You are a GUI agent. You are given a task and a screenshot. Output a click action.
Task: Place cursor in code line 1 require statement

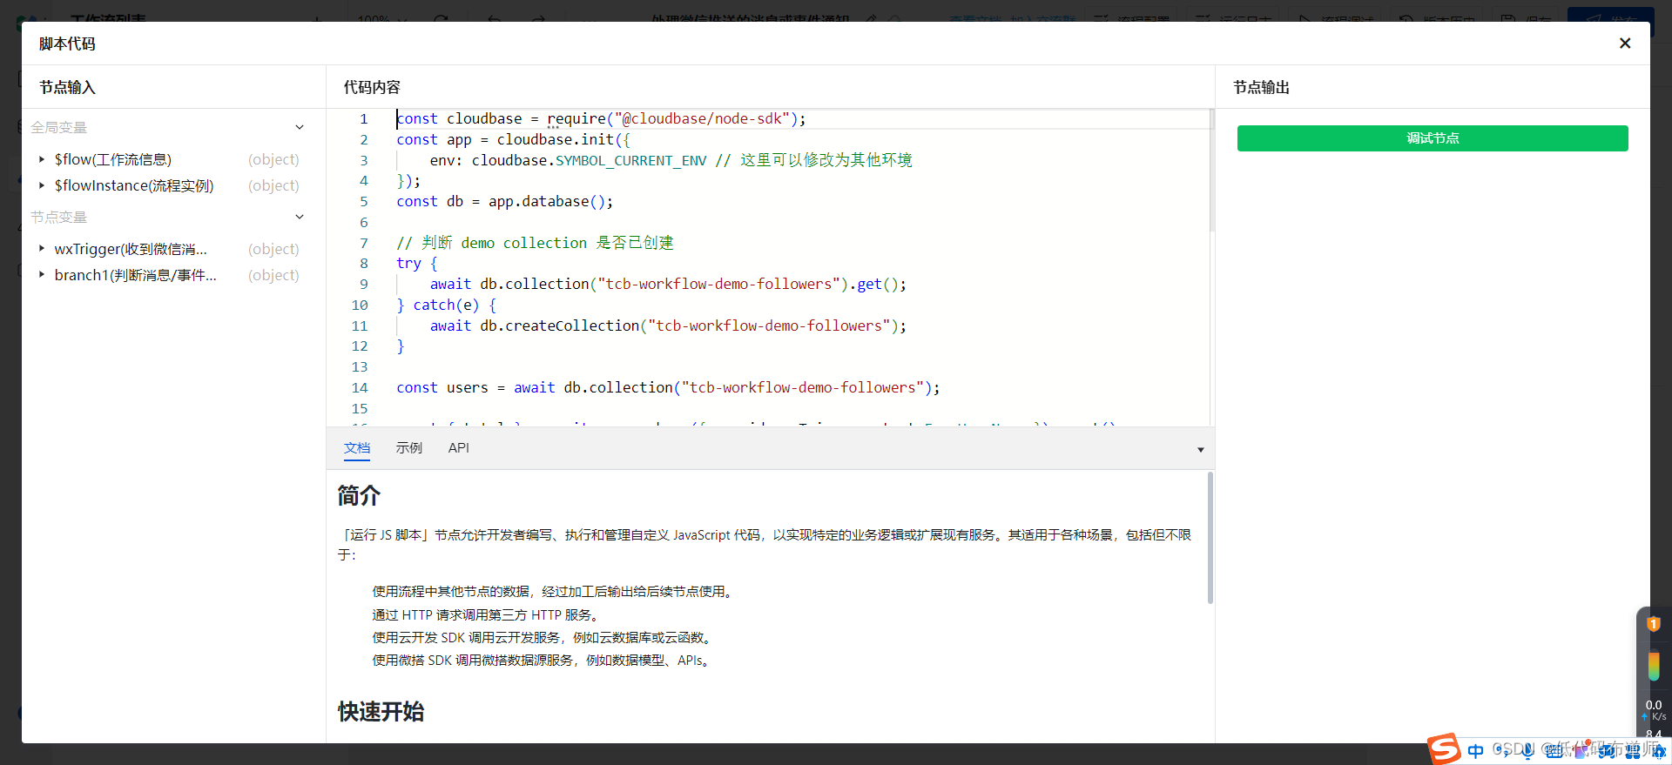(x=601, y=119)
